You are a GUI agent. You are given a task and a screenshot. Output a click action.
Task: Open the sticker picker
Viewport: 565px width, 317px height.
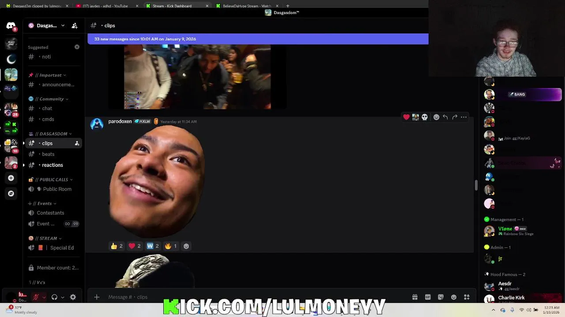pyautogui.click(x=441, y=297)
